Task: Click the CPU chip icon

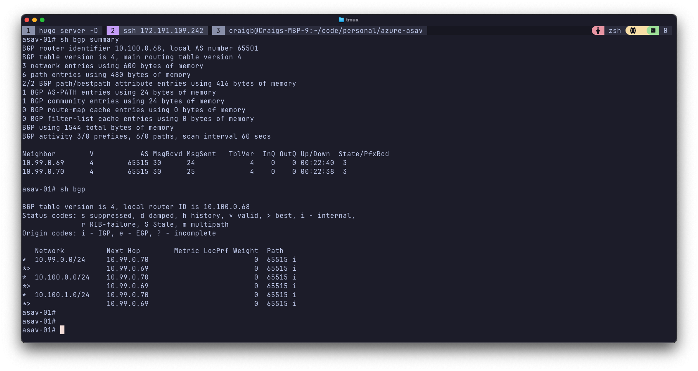Action: 633,31
